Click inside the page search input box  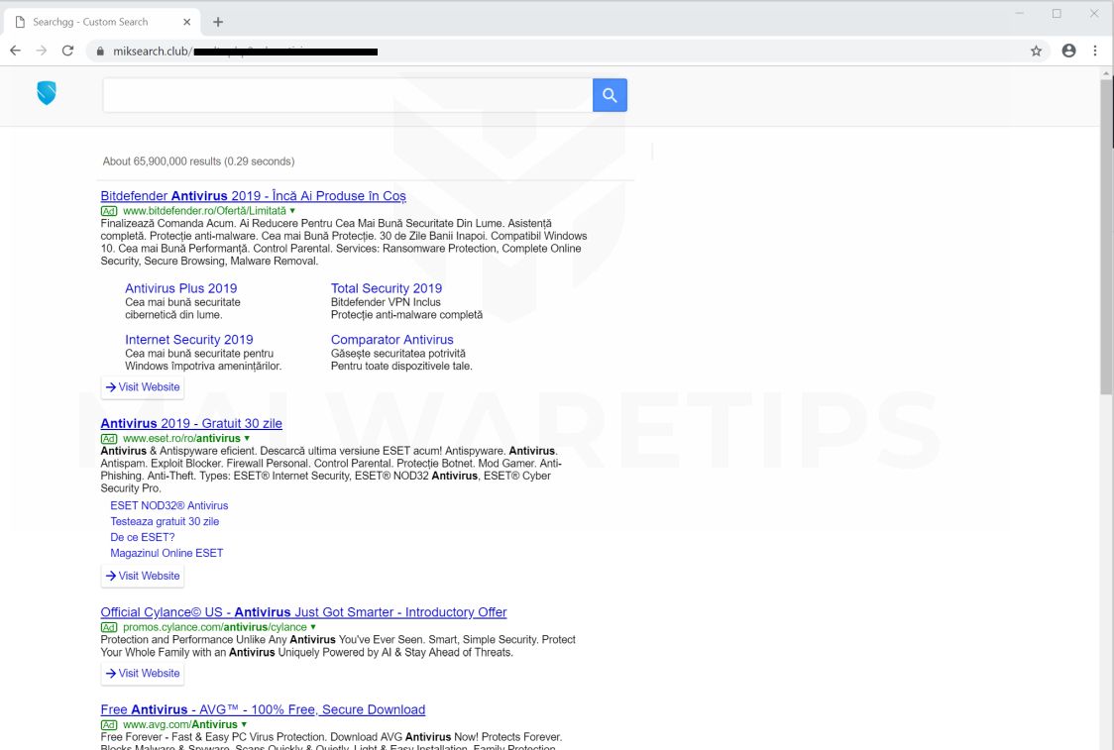point(348,95)
